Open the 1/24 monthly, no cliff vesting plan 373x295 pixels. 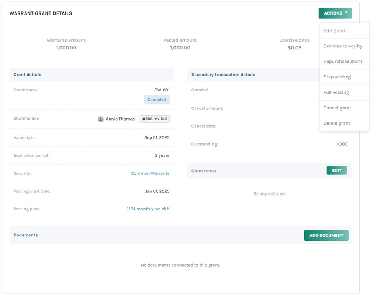point(148,209)
